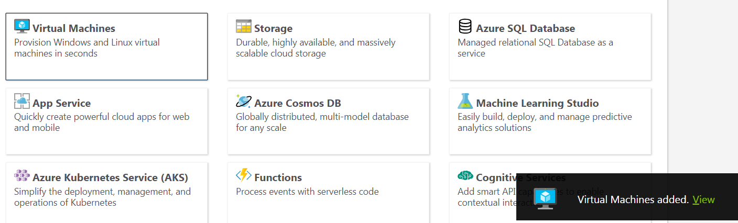This screenshot has height=223, width=738.
Task: Open the Functions tile description text
Action: [x=307, y=192]
